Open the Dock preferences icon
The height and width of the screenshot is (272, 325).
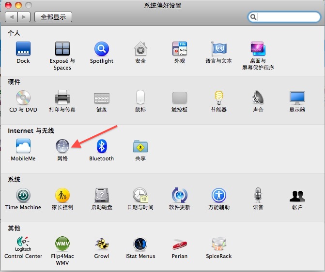(23, 49)
